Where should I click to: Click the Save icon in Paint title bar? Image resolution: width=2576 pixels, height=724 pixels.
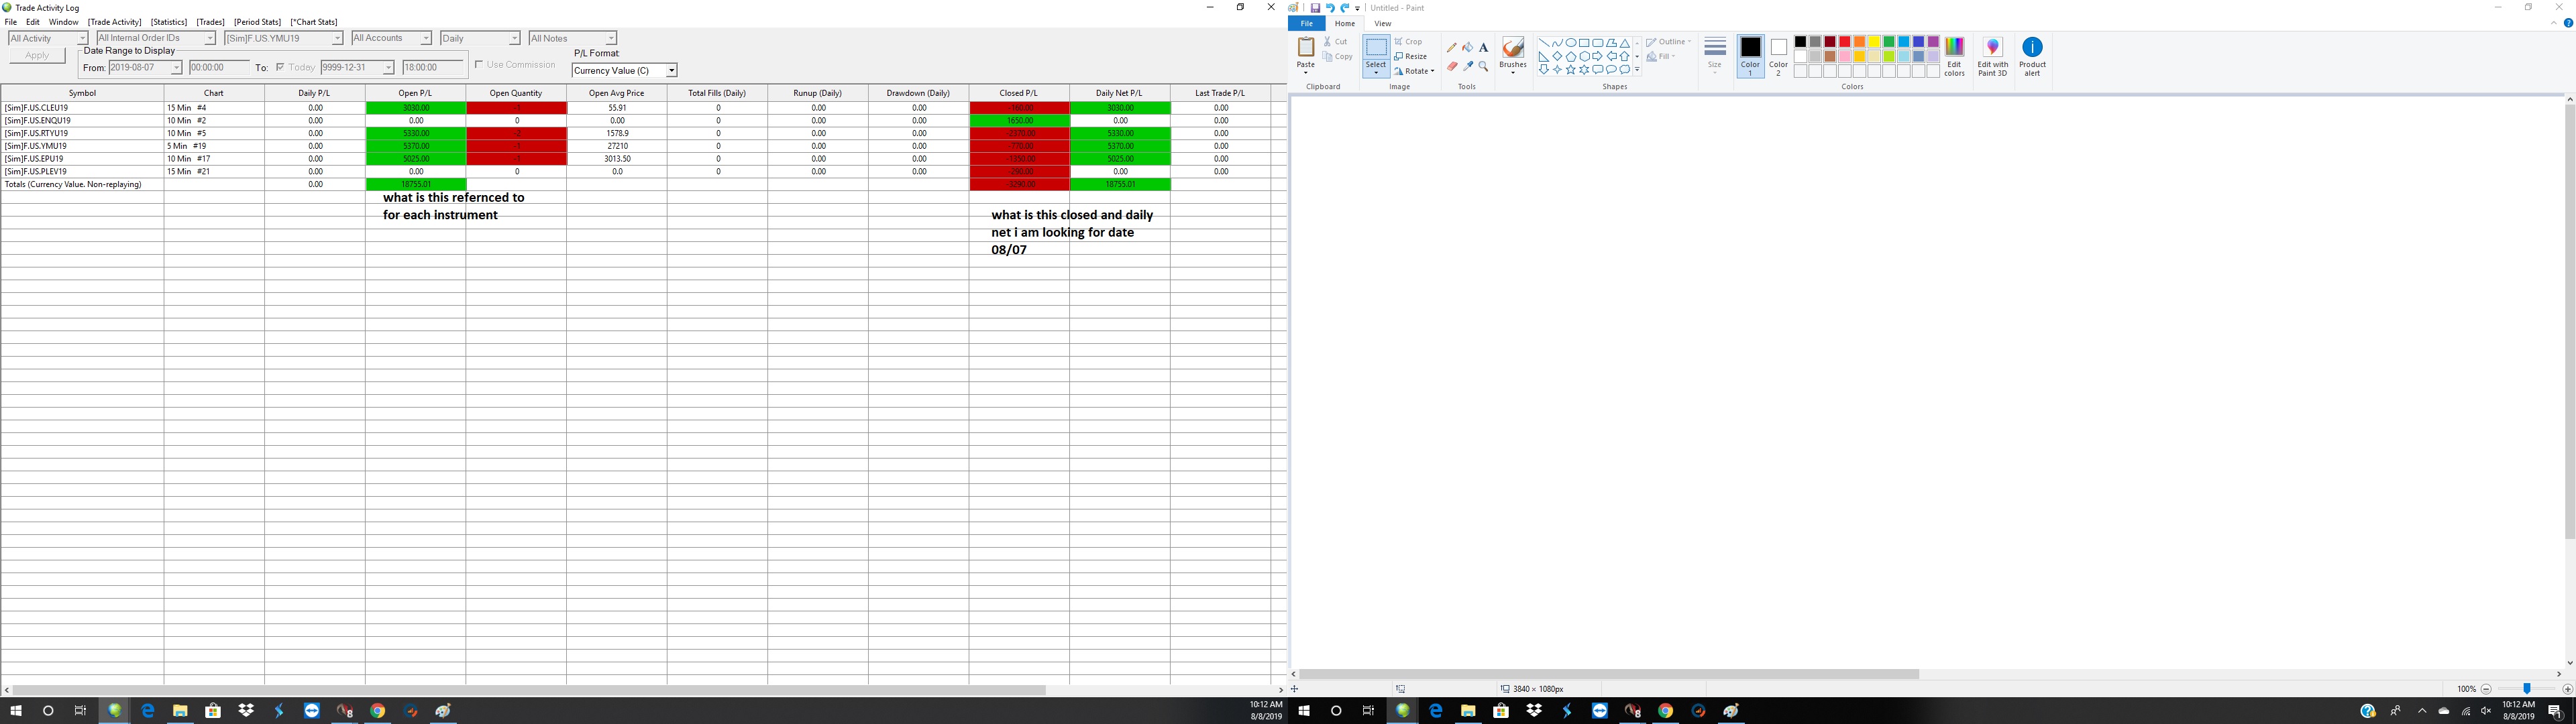click(x=1315, y=8)
